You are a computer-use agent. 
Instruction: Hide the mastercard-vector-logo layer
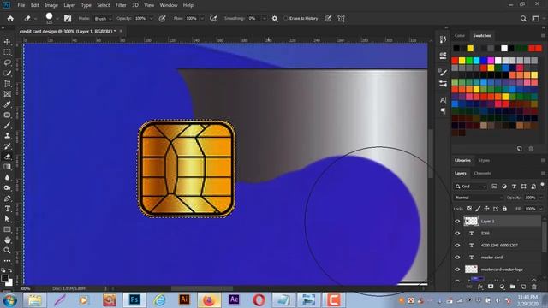457,269
